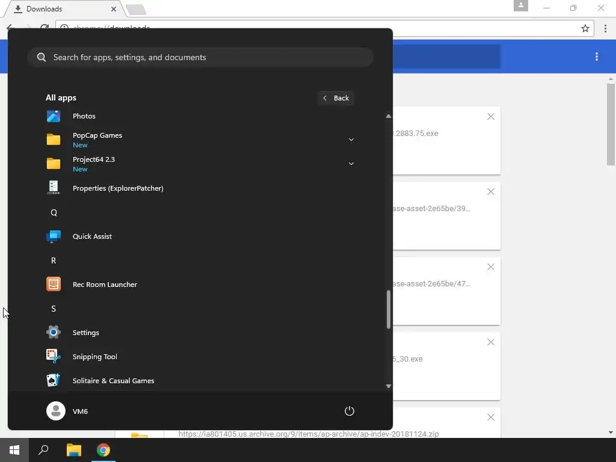This screenshot has width=616, height=462.
Task: Open the Quick Assist icon
Action: [54, 236]
